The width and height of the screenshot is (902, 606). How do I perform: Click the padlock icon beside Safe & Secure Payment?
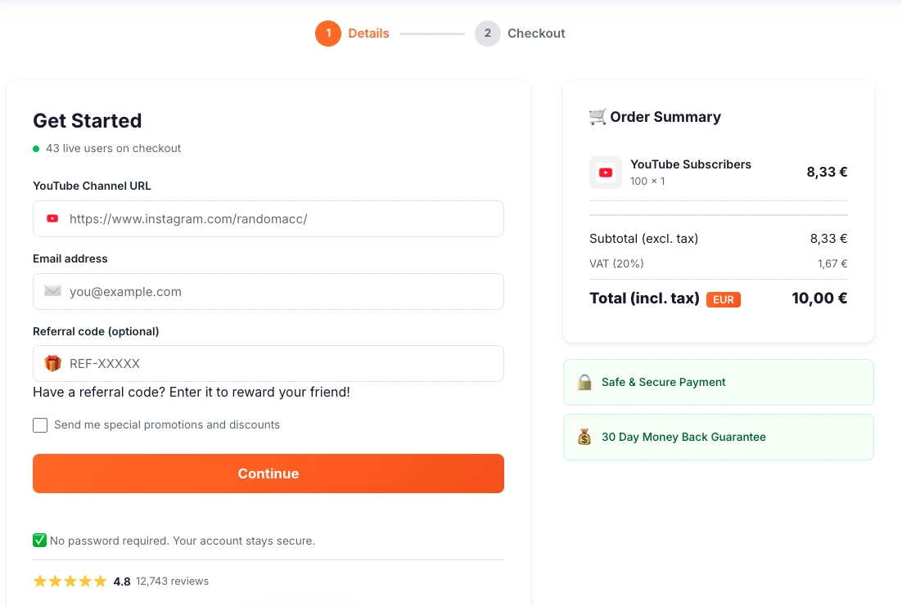tap(584, 382)
